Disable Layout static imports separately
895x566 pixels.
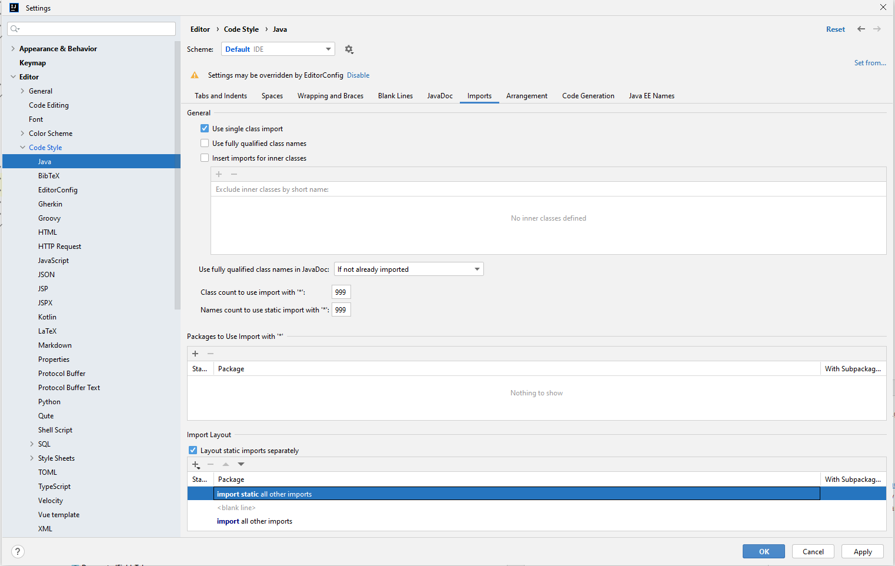(192, 450)
